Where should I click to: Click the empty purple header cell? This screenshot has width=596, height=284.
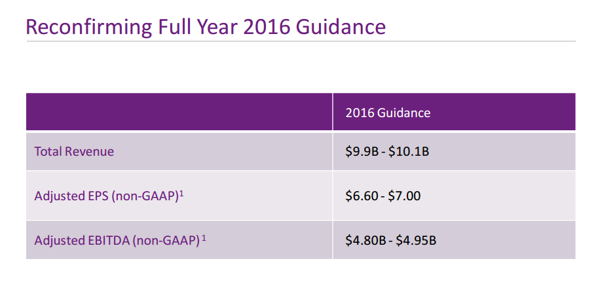179,112
